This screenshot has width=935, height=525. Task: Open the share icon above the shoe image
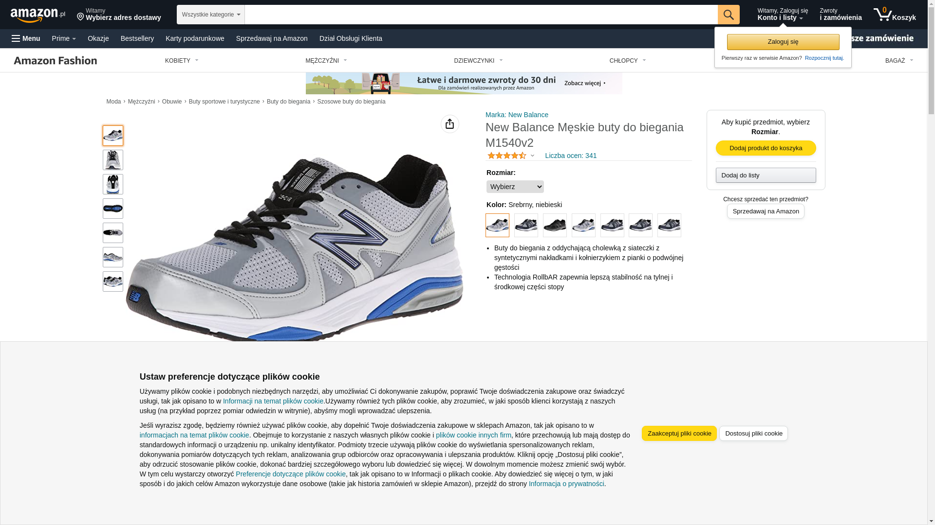450,124
